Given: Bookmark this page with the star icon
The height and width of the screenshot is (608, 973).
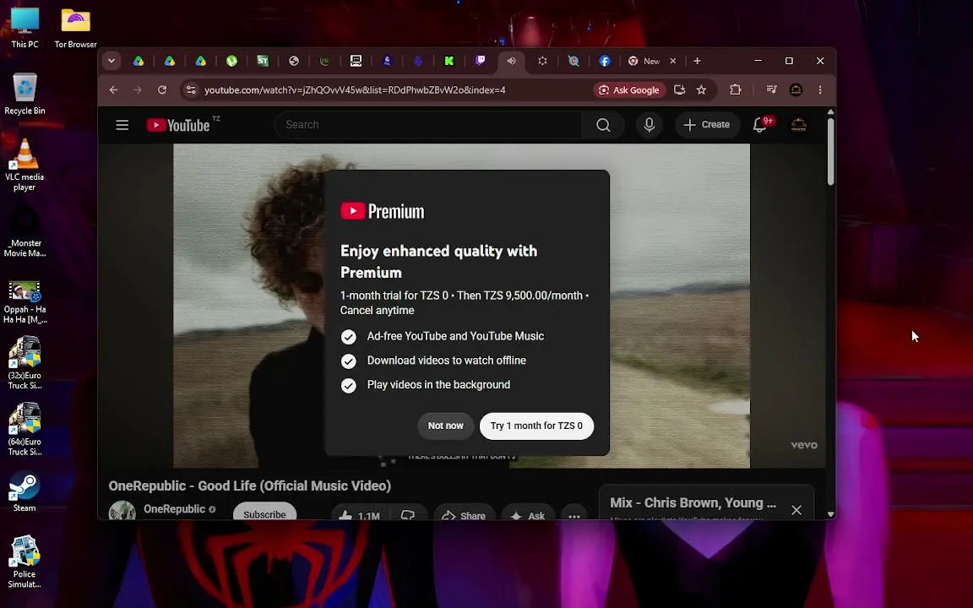Looking at the screenshot, I should [701, 90].
